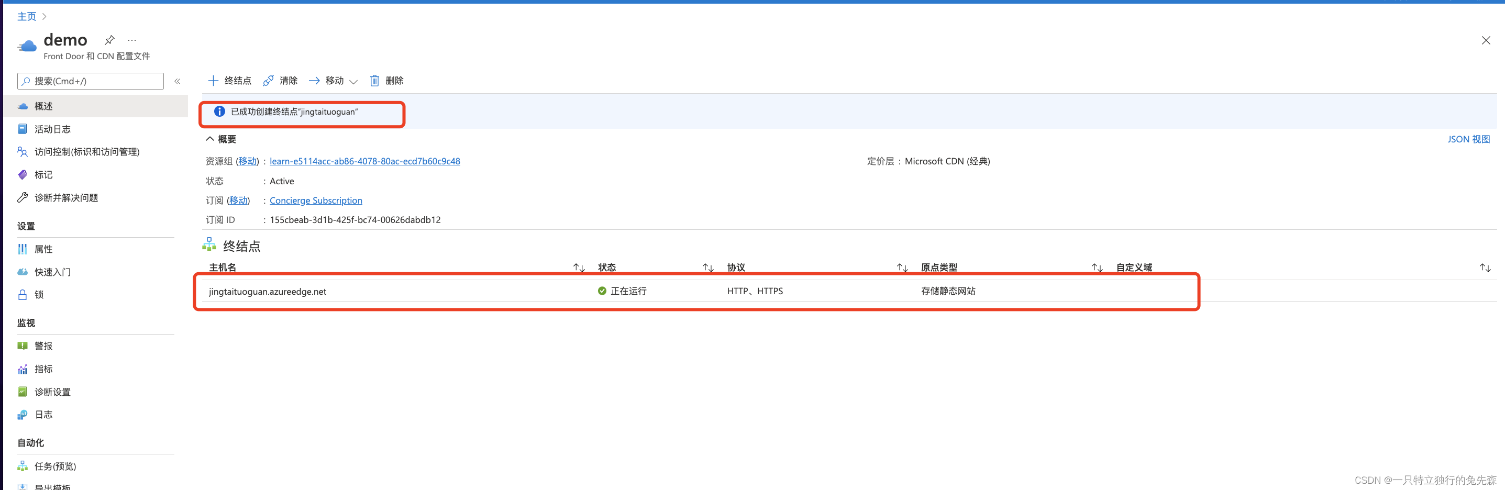Click the 终结点 section heading icon
Image resolution: width=1505 pixels, height=490 pixels.
click(209, 244)
